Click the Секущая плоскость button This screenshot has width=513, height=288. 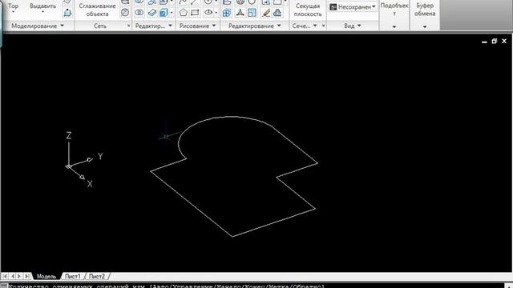point(308,10)
